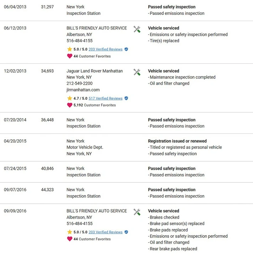Open 203 Verified Reviews link in 06/12/2013 entry
Viewport: 253px width, 256px height.
105,49
